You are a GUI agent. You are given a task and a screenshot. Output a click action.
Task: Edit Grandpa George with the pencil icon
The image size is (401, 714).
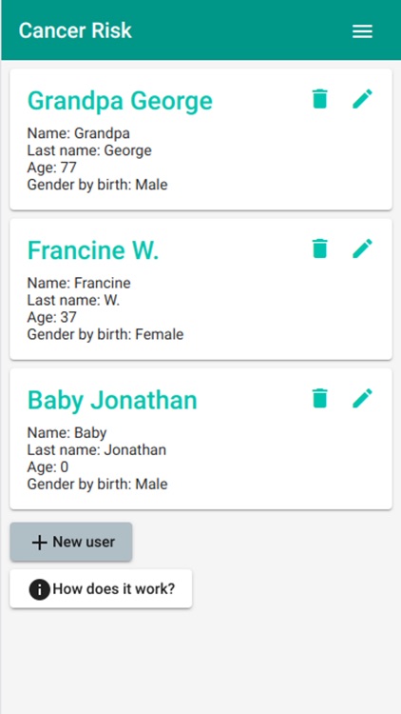click(x=362, y=99)
